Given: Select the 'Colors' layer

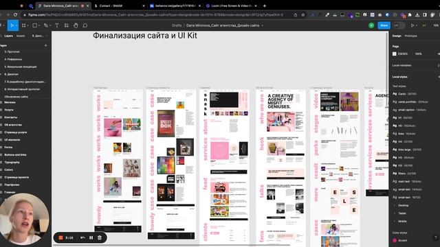Looking at the screenshot, I should pos(8,169).
